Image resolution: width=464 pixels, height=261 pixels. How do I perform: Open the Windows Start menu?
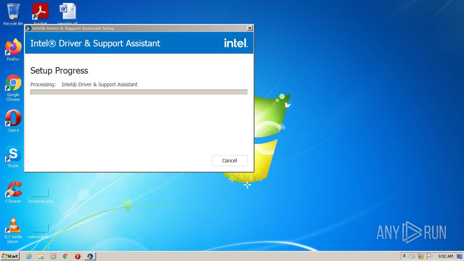pyautogui.click(x=10, y=256)
